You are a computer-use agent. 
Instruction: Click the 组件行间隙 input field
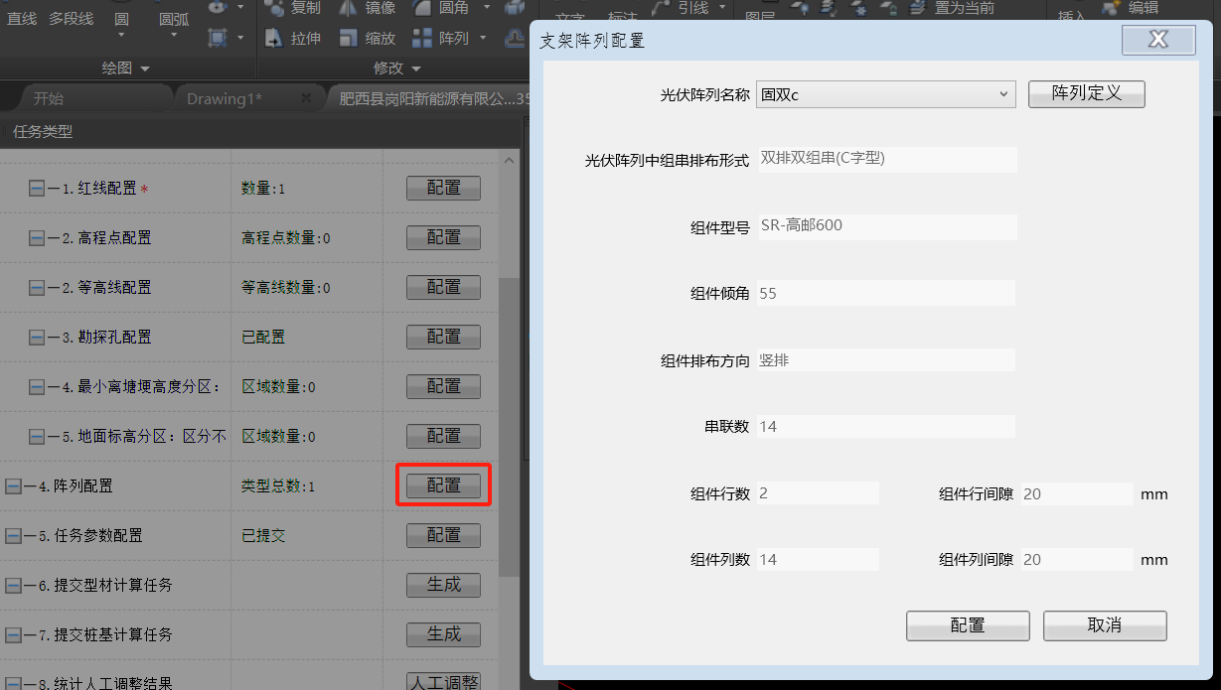click(x=1076, y=493)
